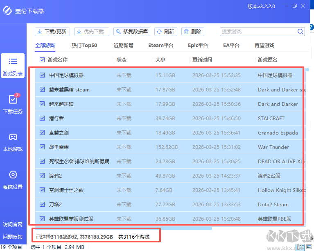314x251 pixels.
Task: Sort by the 更新时间 column header
Action: pos(202,60)
